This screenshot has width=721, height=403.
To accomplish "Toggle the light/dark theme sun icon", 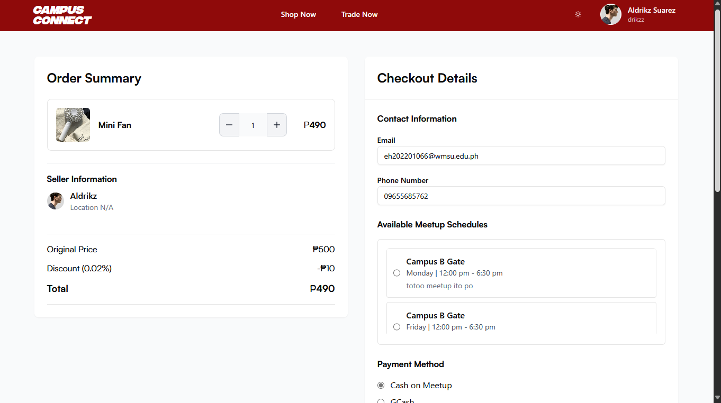I will (x=578, y=14).
